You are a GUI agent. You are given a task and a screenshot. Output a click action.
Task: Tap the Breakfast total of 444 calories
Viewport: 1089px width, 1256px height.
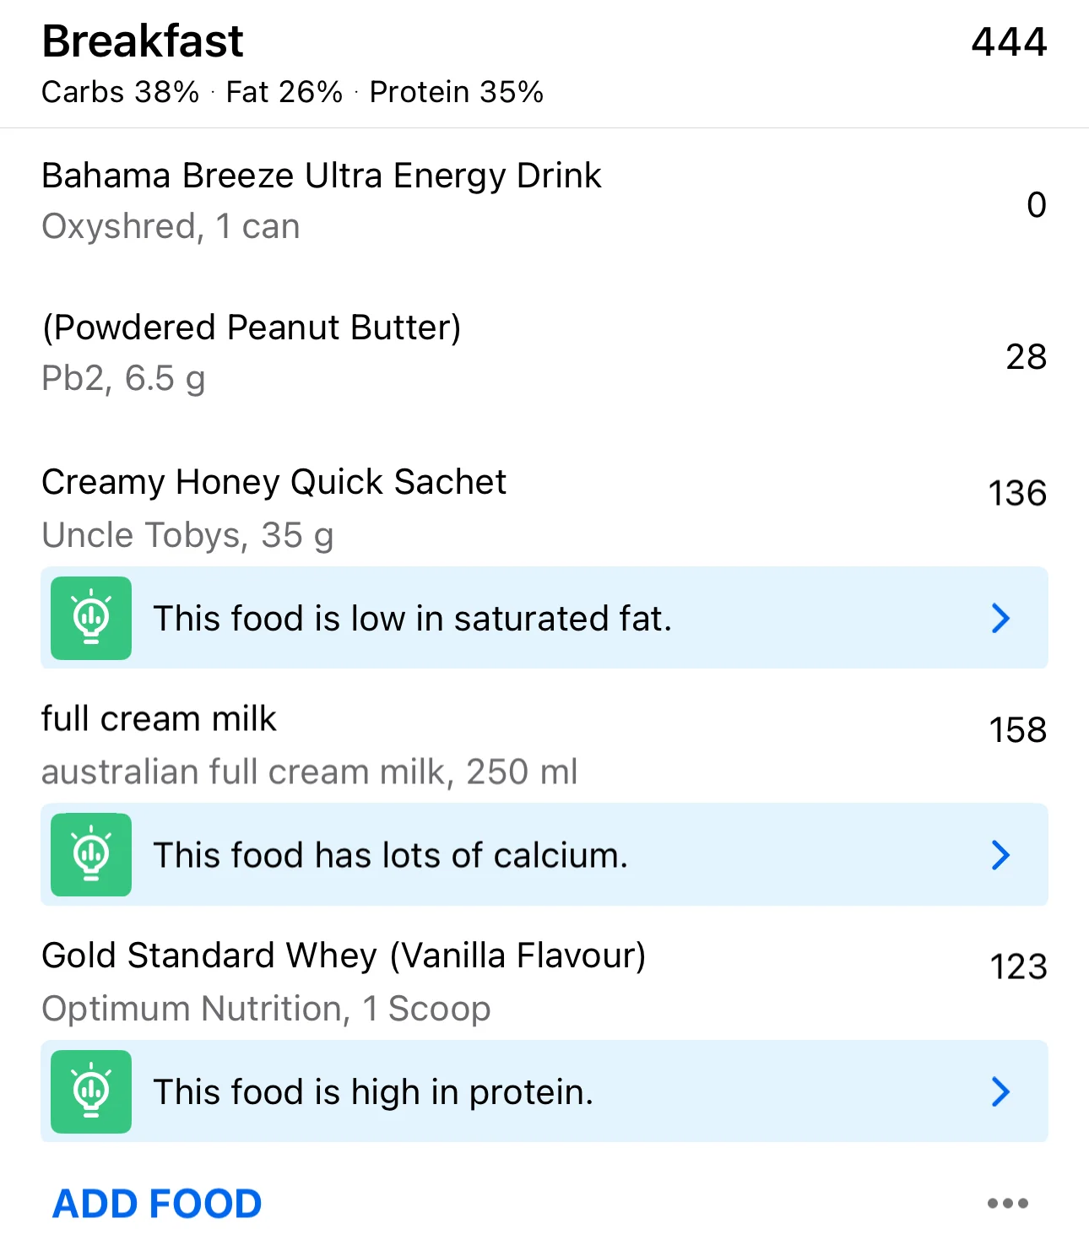click(x=1008, y=41)
